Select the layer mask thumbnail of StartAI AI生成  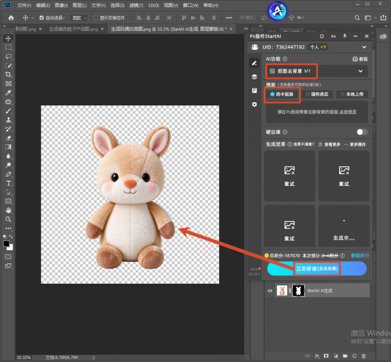(298, 291)
